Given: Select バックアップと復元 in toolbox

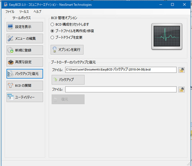Looking at the screenshot, I should (x=25, y=74).
